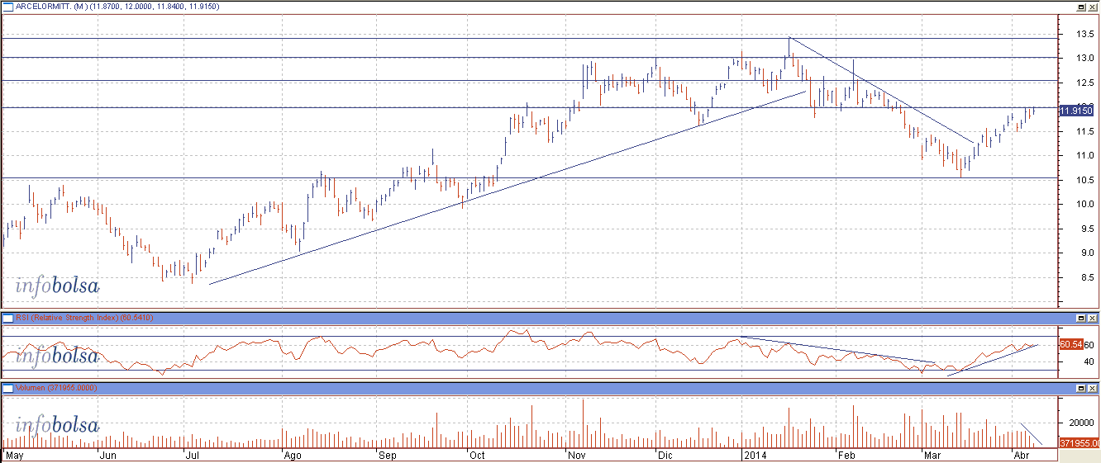Maximize the ARCELORMITT. price chart panel
The width and height of the screenshot is (1101, 463).
[1081, 6]
